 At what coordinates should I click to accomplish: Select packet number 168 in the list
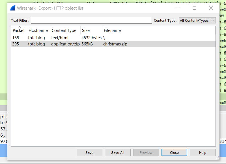[x=16, y=38]
